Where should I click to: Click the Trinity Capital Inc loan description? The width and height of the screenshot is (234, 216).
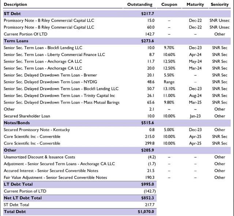point(64,96)
